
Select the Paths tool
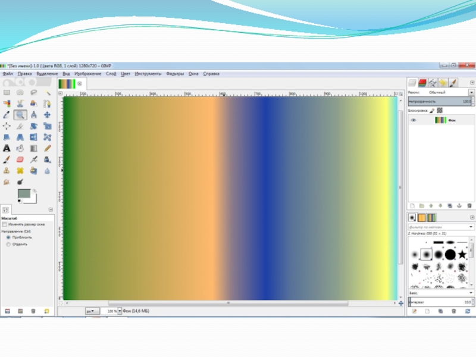pos(47,104)
